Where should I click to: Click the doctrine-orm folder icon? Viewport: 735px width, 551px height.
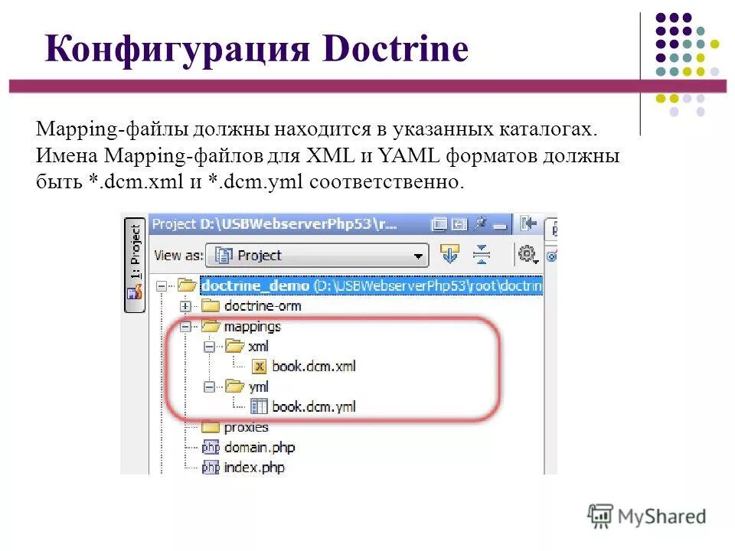[211, 306]
